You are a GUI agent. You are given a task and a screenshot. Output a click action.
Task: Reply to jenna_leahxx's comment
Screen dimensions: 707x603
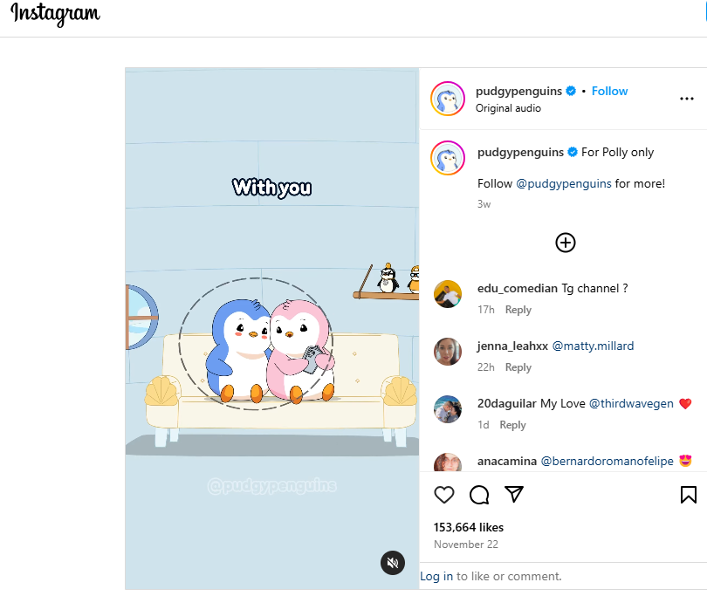[x=518, y=367]
